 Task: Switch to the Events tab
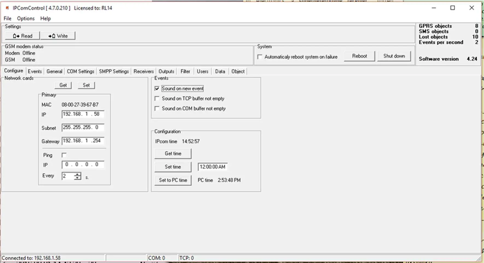tap(34, 71)
